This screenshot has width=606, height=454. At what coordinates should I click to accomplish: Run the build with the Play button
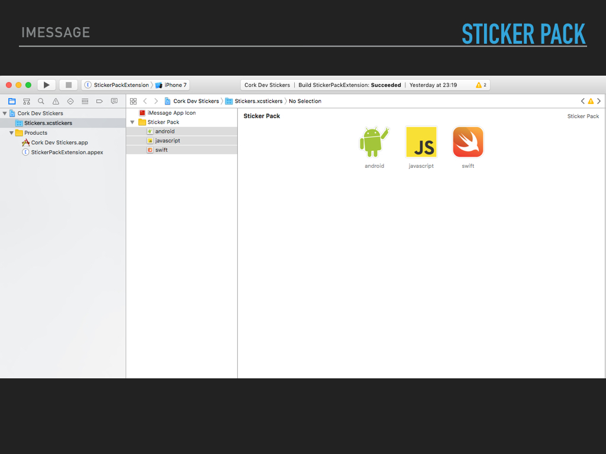coord(46,85)
